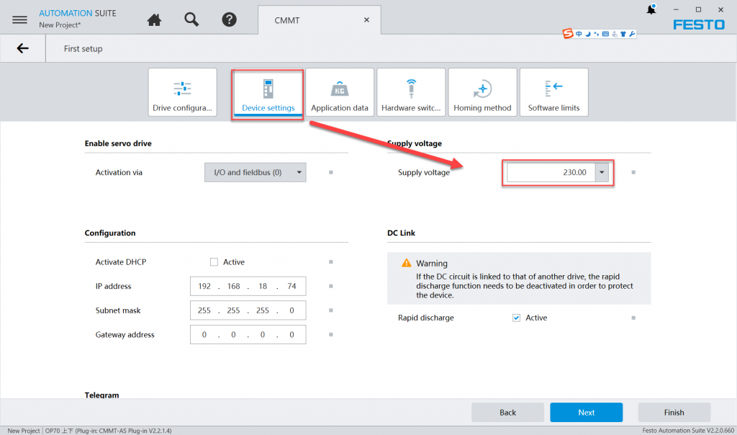Click the FESTO logo
Screen dimensions: 737x435
point(699,25)
